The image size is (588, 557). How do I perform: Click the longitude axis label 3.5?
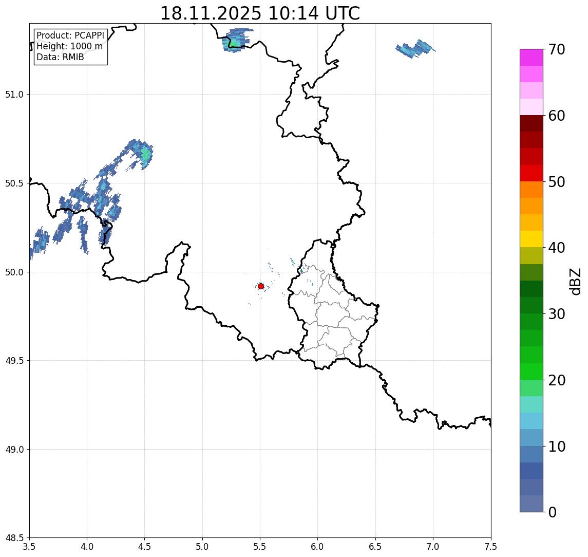pyautogui.click(x=29, y=547)
